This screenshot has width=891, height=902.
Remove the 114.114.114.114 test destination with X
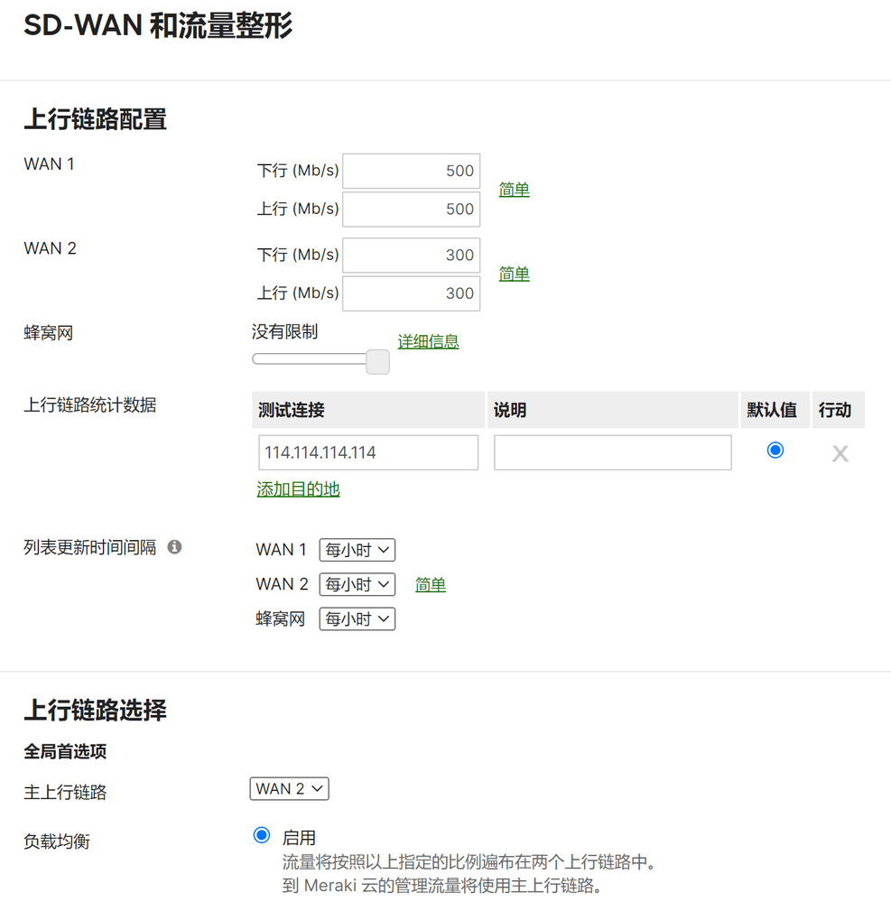(x=840, y=454)
